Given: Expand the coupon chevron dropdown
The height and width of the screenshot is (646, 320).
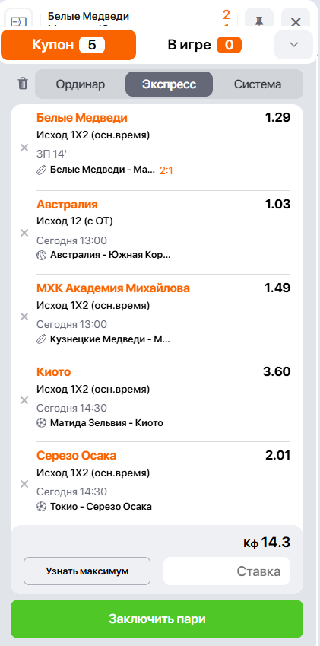Looking at the screenshot, I should click(x=293, y=44).
